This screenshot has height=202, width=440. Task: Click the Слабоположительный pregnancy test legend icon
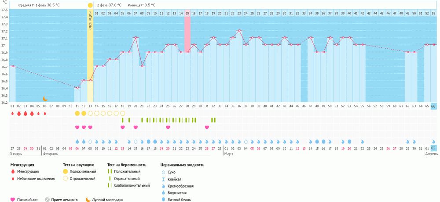pyautogui.click(x=110, y=186)
